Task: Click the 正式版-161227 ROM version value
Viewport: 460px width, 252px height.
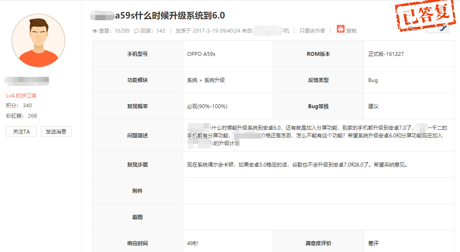Action: coord(386,54)
